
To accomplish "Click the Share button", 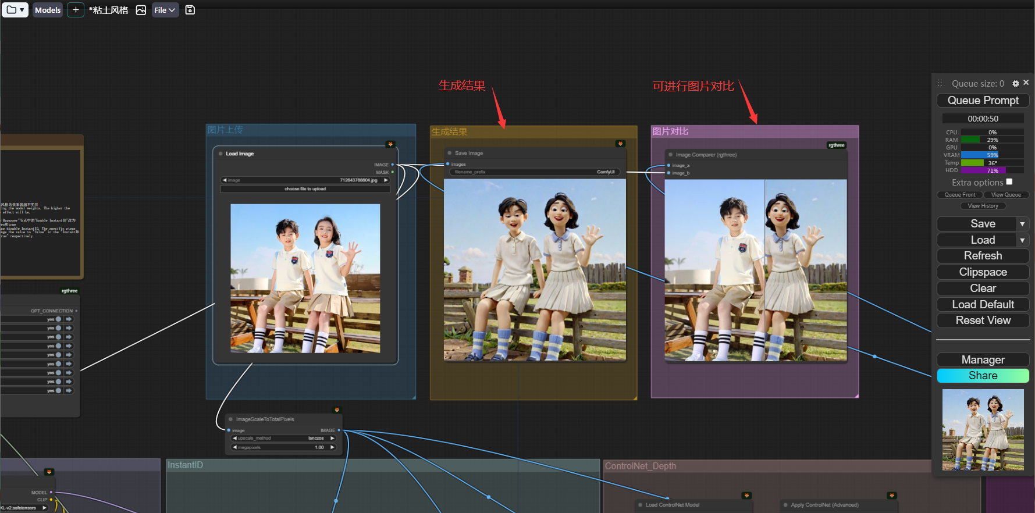I will click(983, 376).
